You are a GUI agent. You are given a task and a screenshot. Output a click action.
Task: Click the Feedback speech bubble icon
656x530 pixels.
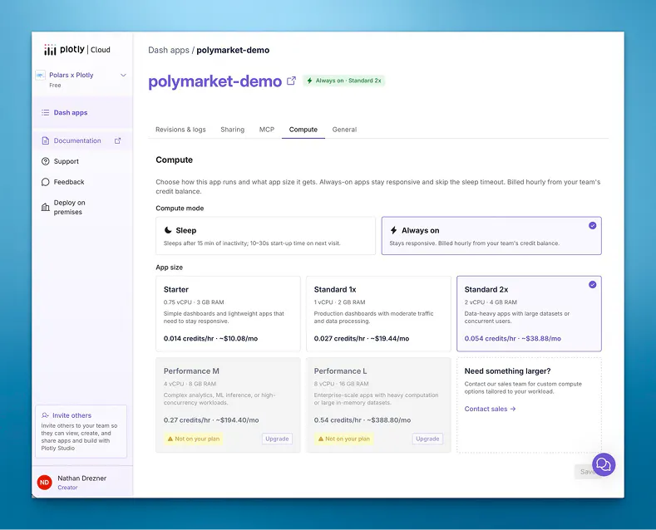tap(46, 182)
